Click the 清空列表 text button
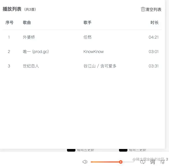 tap(153, 10)
